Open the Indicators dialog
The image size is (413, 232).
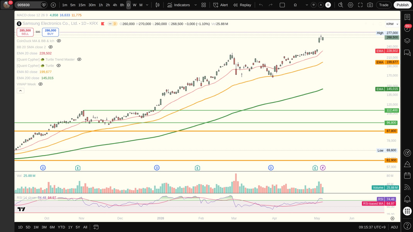click(x=178, y=5)
